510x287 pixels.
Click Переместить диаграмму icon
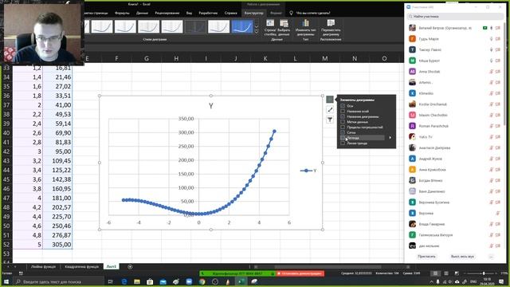331,23
